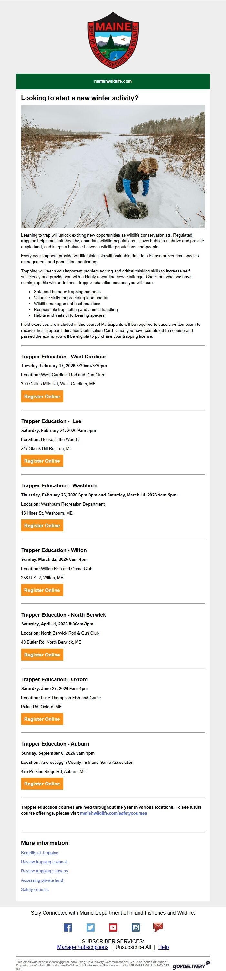Open the YouTube icon link
Screen dimensions: 226x971
coord(113,928)
